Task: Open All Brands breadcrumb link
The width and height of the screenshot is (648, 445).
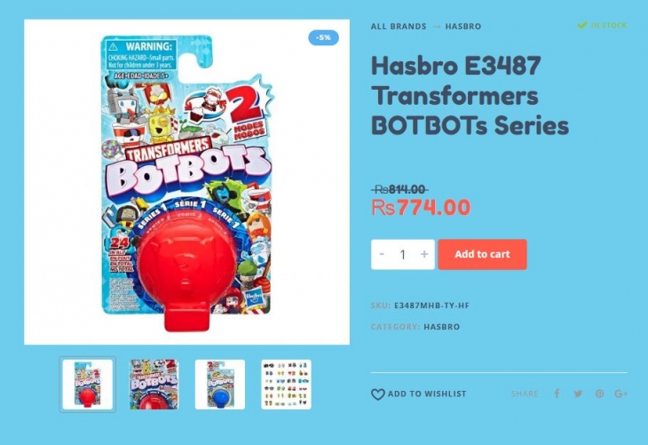Action: click(399, 27)
